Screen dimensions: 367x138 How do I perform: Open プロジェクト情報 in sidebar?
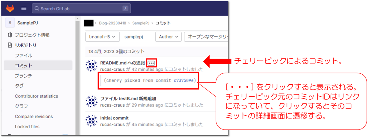point(32,35)
